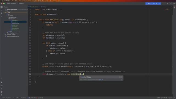
Task: Open the Run menu
Action: click(x=43, y=1)
